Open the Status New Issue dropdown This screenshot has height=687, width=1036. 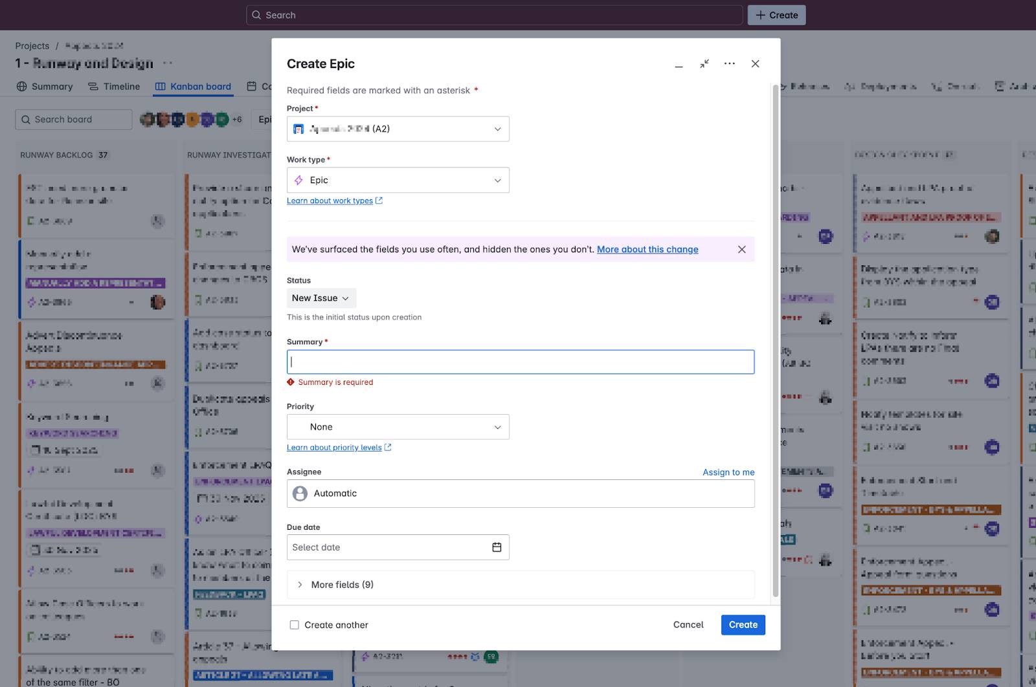tap(321, 298)
